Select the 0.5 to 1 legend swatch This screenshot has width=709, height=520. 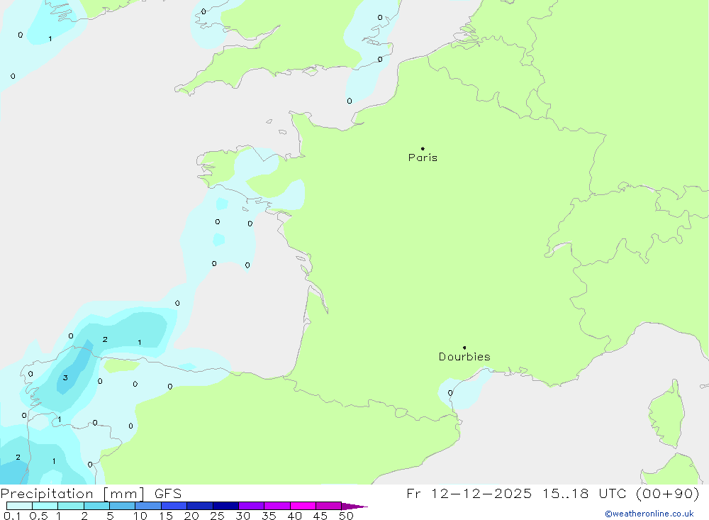click(45, 506)
